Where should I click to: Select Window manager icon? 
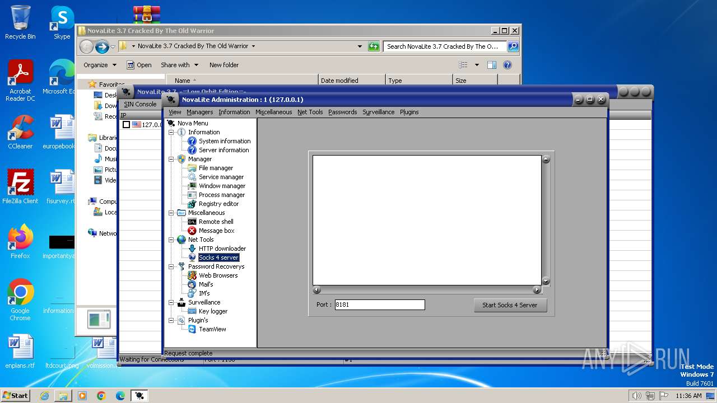pyautogui.click(x=192, y=186)
